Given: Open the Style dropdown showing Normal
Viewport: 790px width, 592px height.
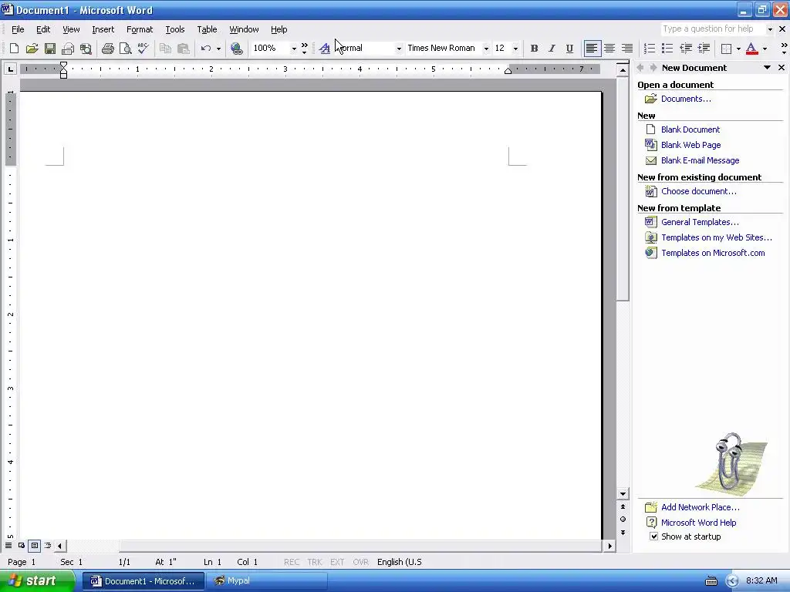Looking at the screenshot, I should [399, 49].
